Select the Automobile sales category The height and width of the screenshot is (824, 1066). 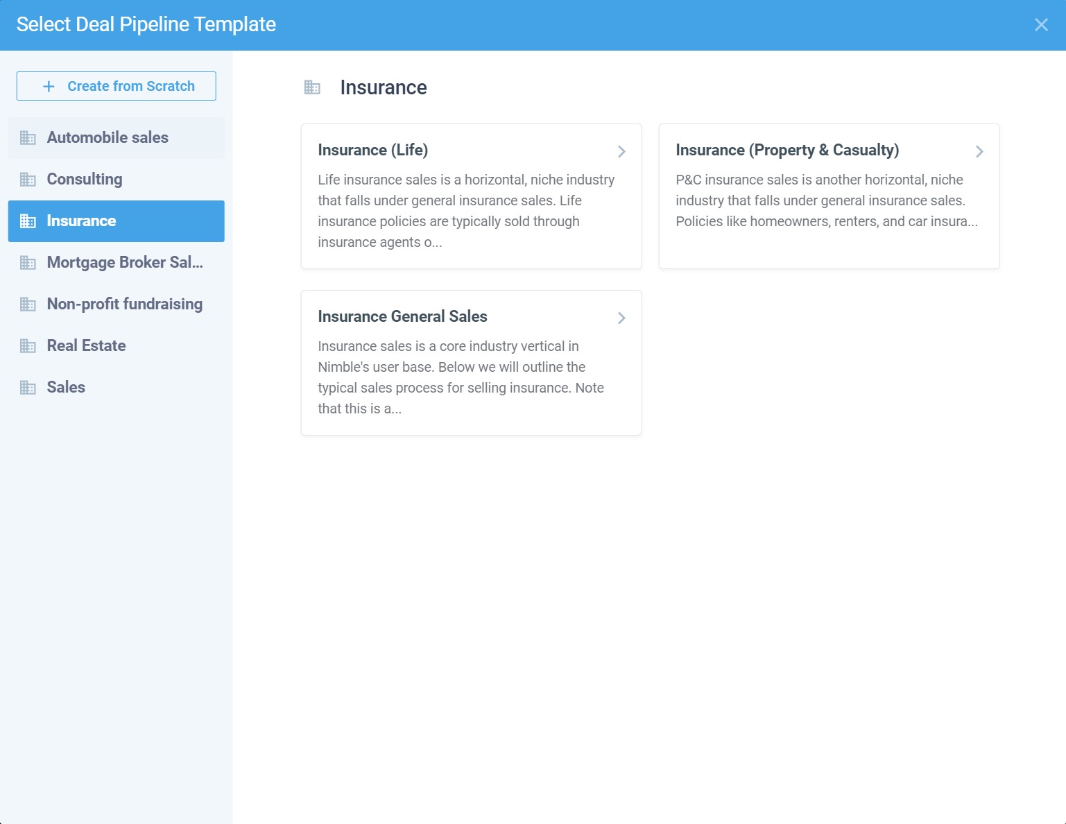(x=108, y=138)
